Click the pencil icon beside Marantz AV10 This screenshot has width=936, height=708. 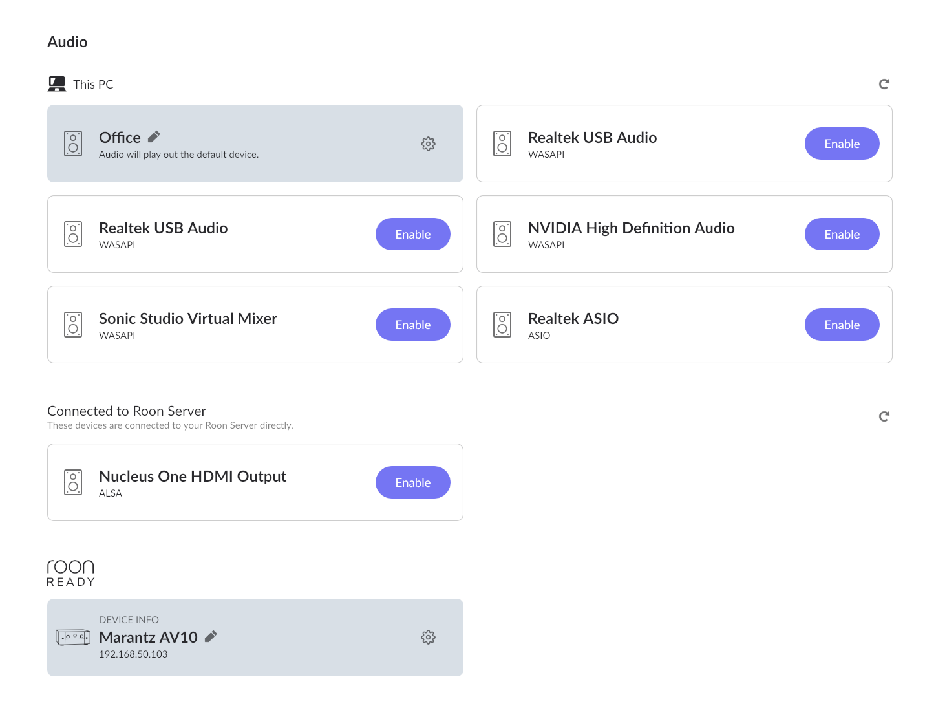pos(211,637)
